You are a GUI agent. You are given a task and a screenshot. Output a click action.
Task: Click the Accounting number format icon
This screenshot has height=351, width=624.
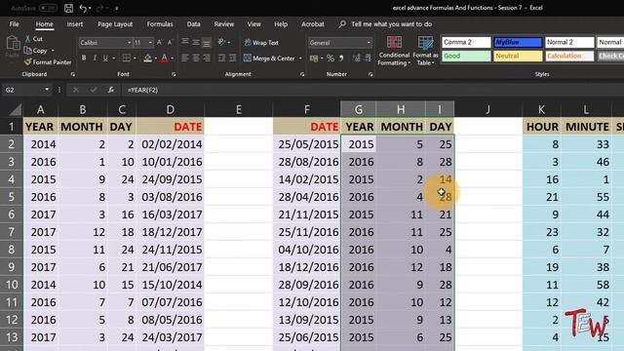(x=314, y=58)
